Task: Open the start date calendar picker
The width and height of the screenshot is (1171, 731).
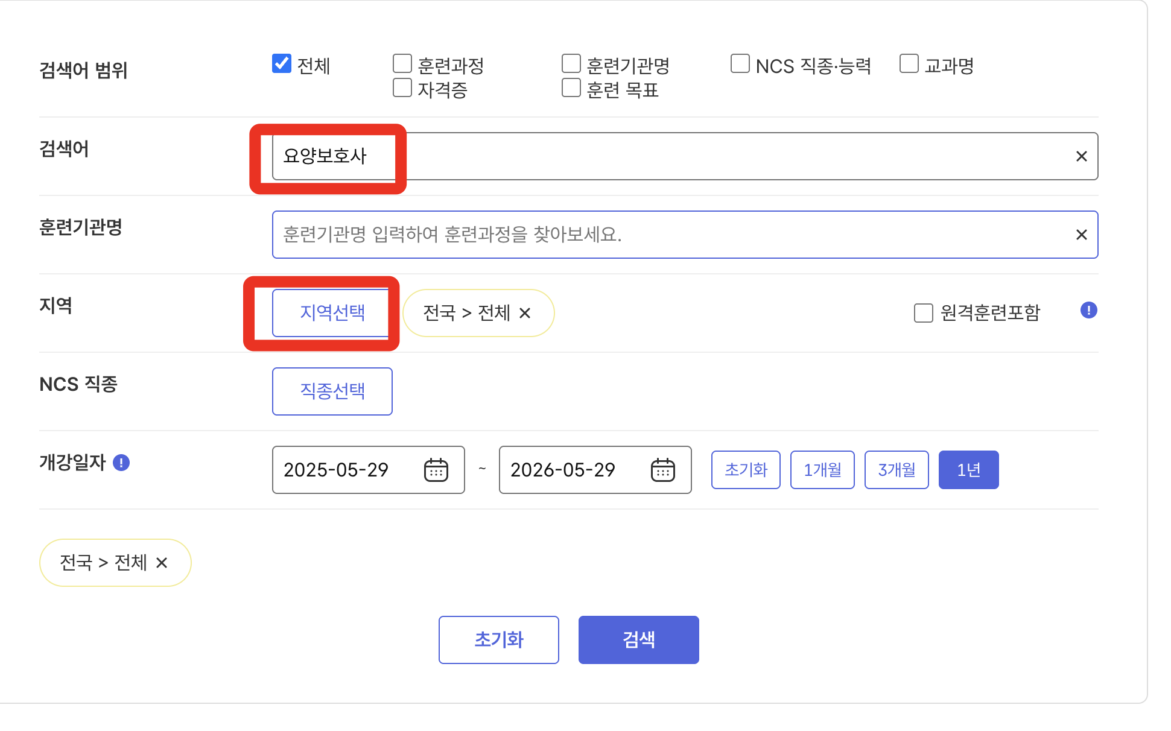Action: (437, 470)
